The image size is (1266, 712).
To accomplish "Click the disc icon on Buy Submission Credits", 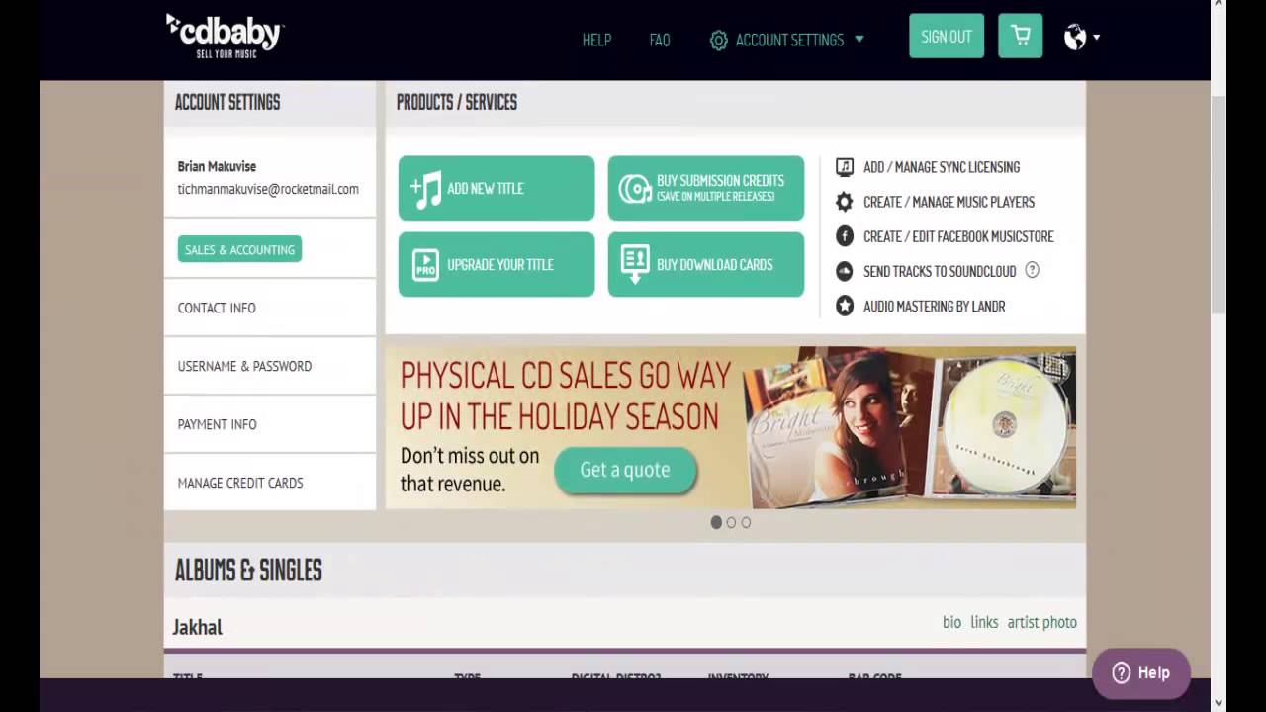I will 635,188.
